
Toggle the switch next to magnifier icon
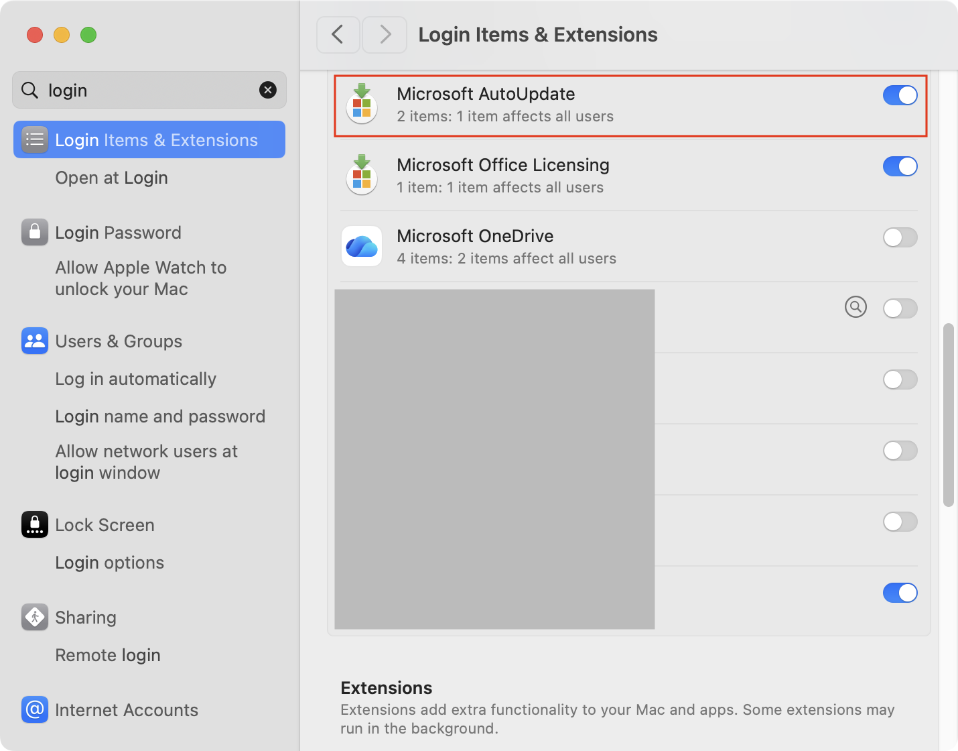pyautogui.click(x=900, y=308)
